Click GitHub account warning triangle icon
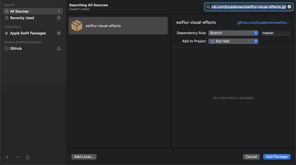296x165 pixels. [x=59, y=48]
